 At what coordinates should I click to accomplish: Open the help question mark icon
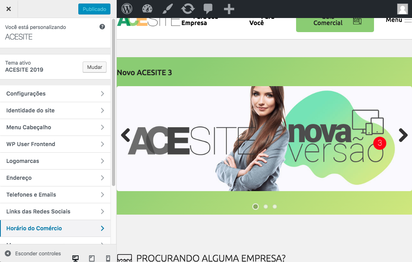coord(102,27)
